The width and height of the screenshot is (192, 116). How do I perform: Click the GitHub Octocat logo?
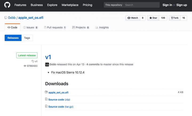[7, 5]
